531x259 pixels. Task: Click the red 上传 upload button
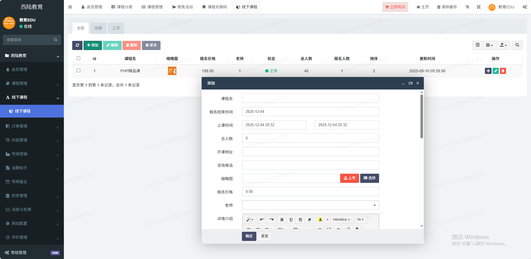349,178
